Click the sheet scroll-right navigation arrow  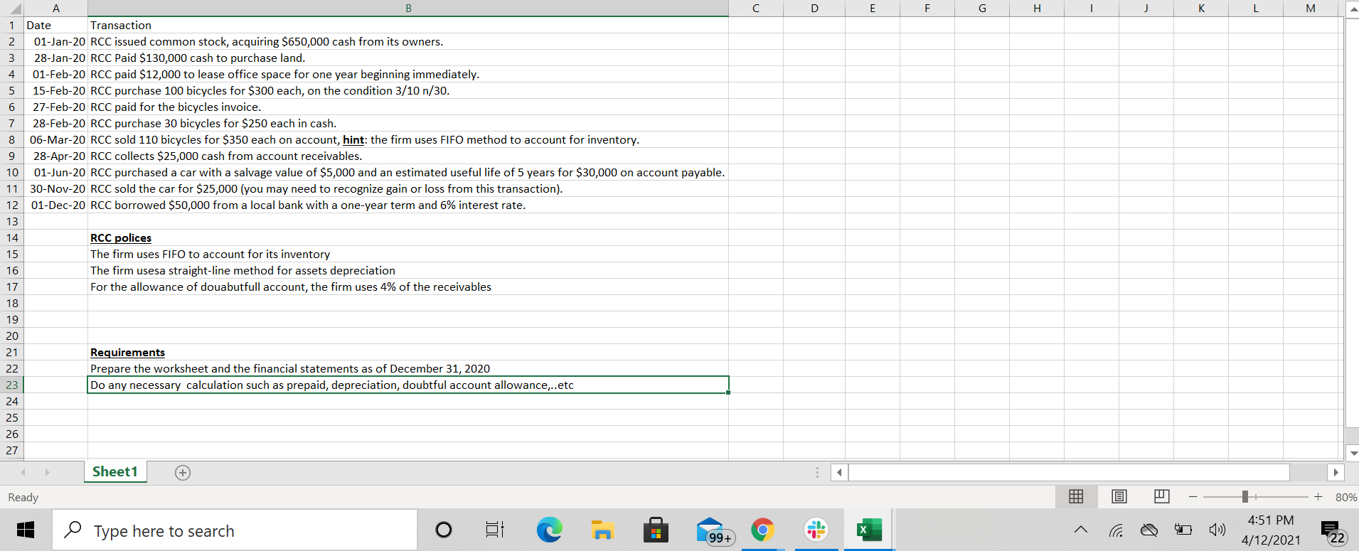point(47,473)
